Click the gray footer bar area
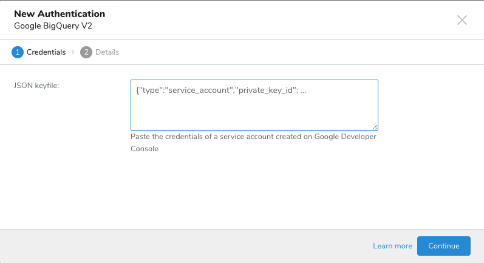The image size is (484, 263). point(182,246)
